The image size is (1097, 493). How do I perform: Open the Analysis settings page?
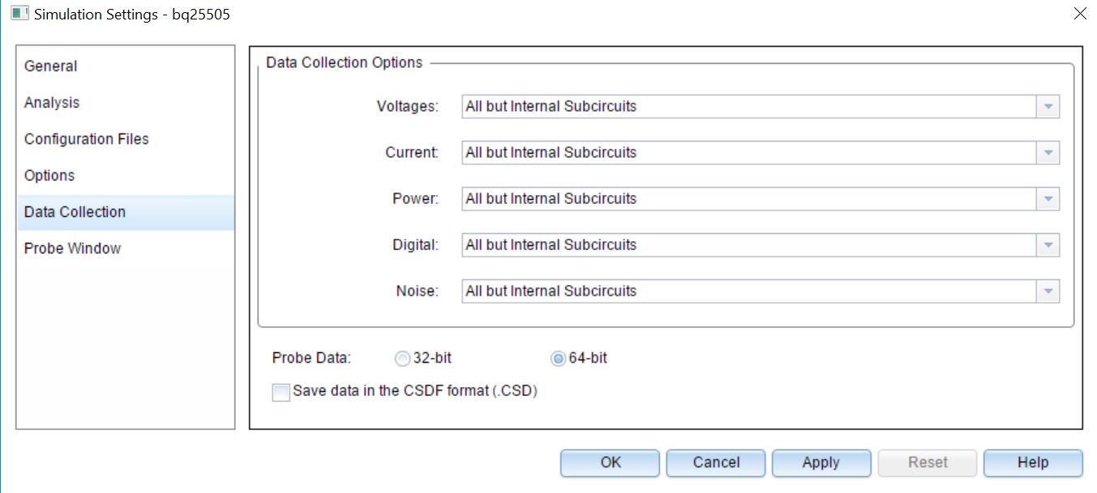tap(52, 103)
